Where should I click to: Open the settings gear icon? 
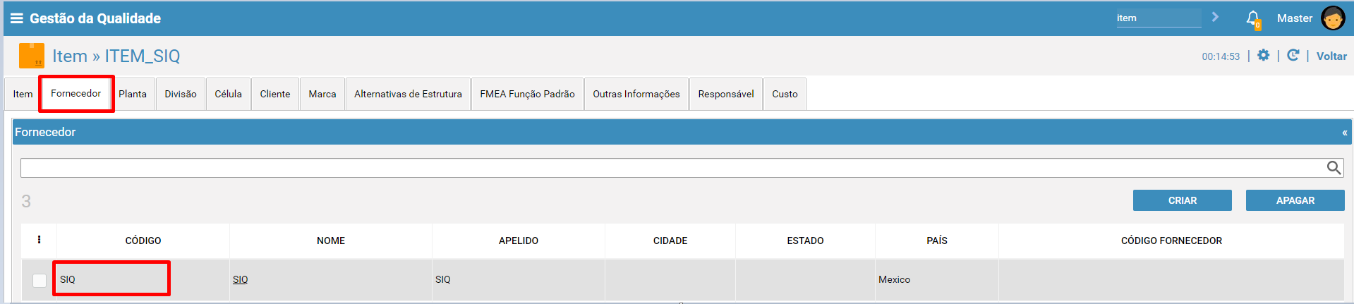pyautogui.click(x=1263, y=55)
